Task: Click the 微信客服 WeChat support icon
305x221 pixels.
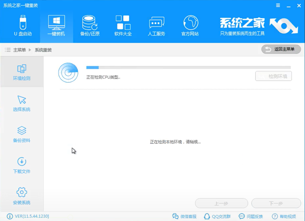Action: pos(184,216)
